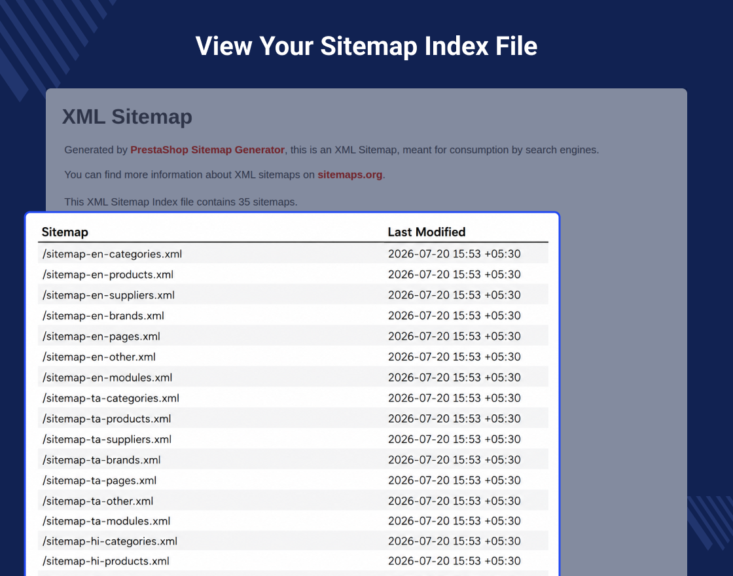The width and height of the screenshot is (733, 576).
Task: Click last modified date of sitemap-ta-categories.xml
Action: click(x=454, y=398)
